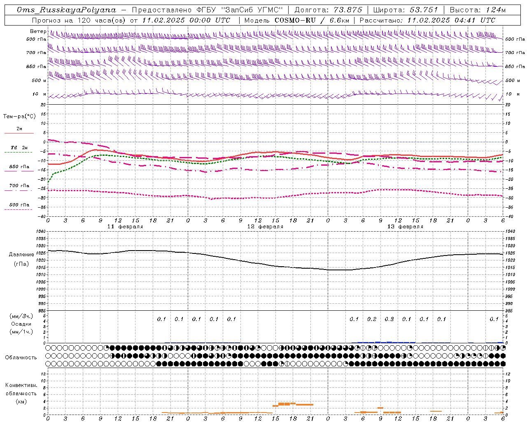This screenshot has width=527, height=422.
Task: Click the (км) unit label under облачность
Action: click(21, 401)
